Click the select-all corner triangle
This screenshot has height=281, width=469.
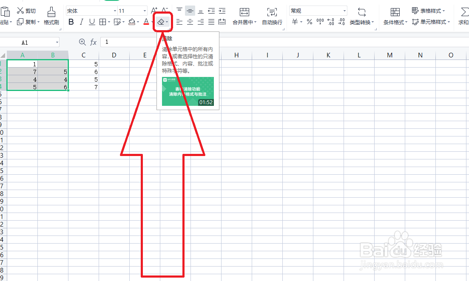tap(3, 55)
